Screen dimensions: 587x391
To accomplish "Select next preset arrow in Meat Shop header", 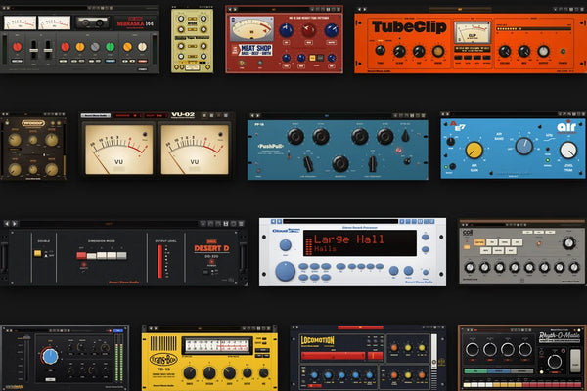I will (235, 9).
